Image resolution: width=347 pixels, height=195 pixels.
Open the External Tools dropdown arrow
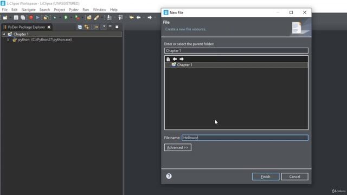82,17
